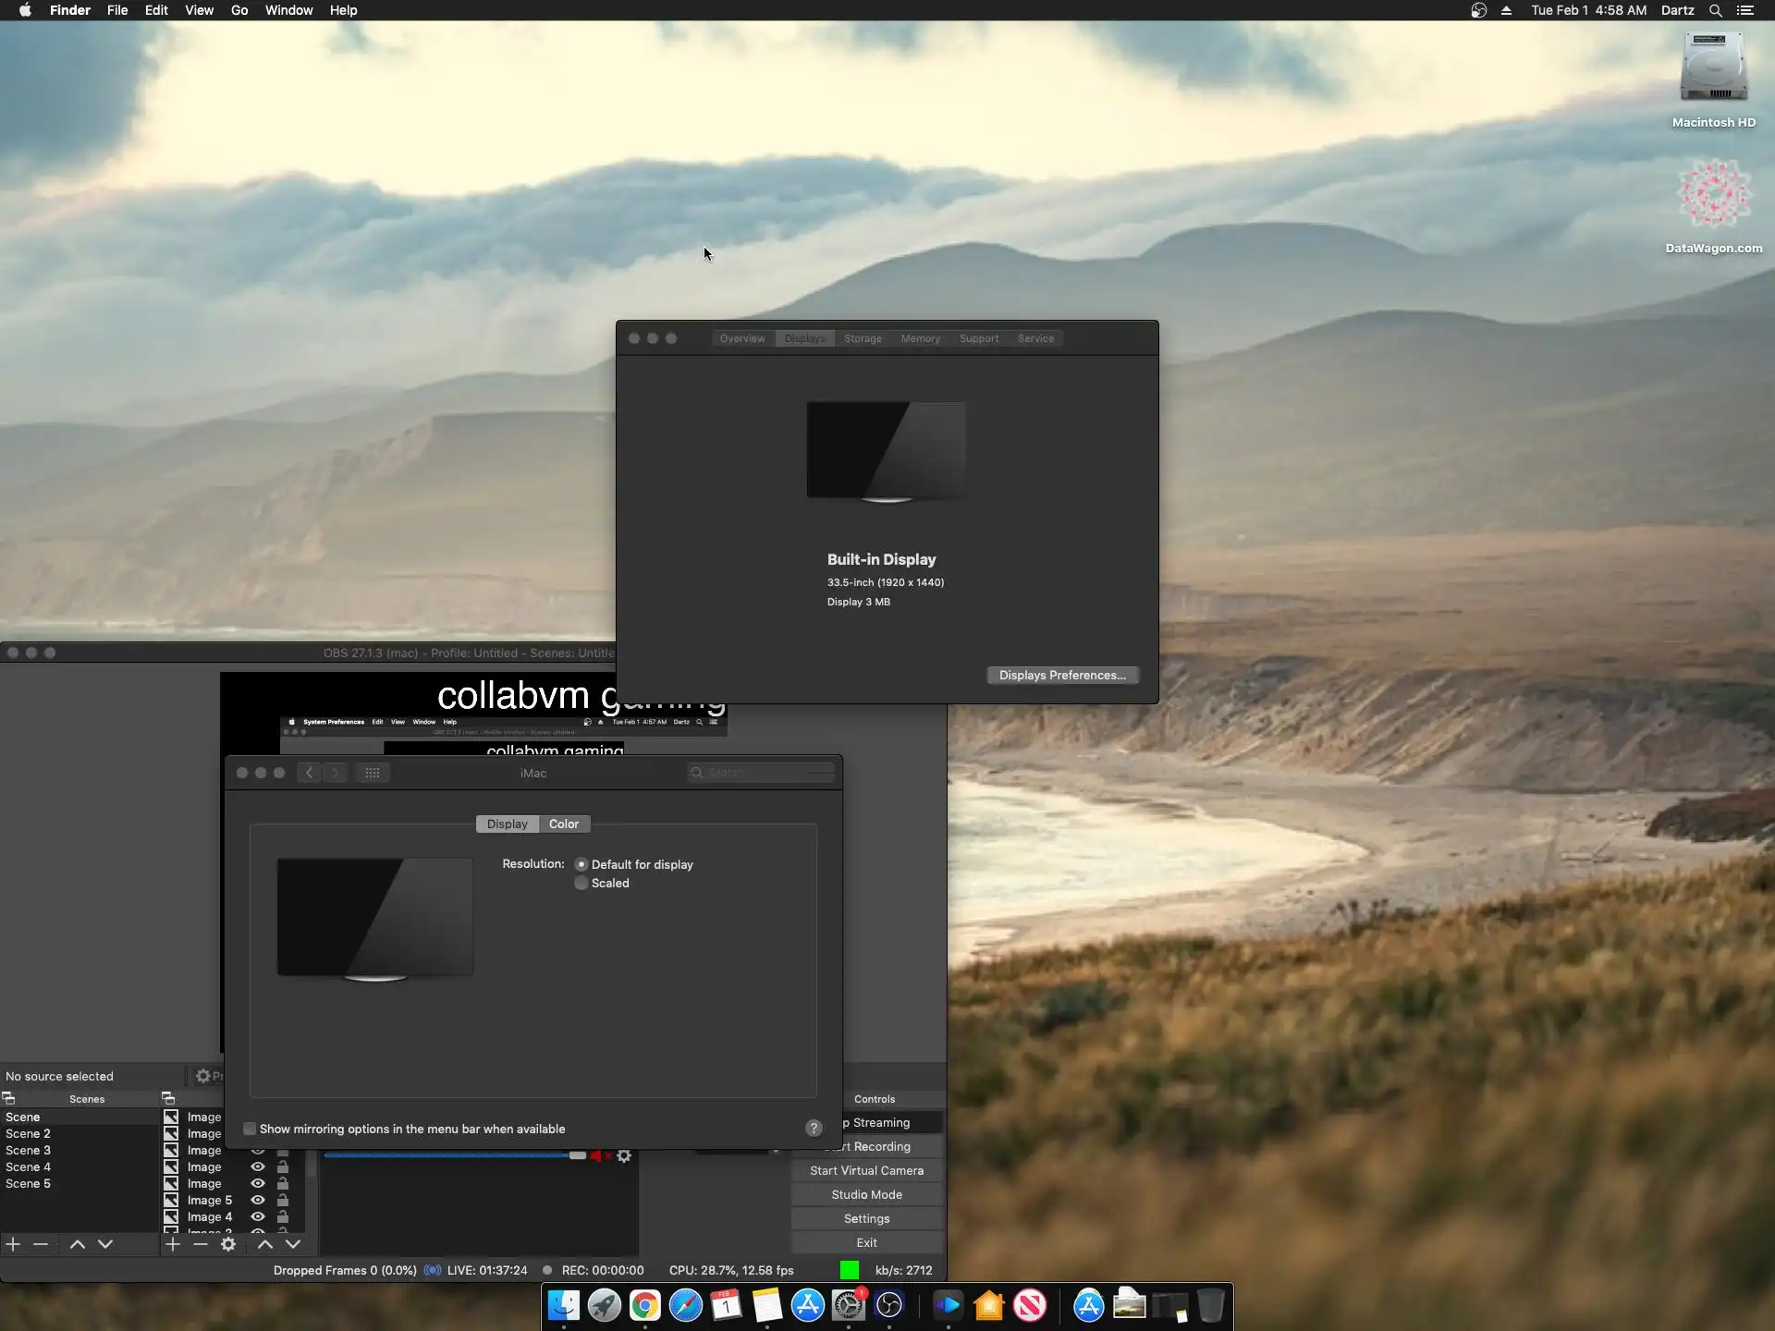Move selected scene down with arrow
1775x1331 pixels.
105,1244
